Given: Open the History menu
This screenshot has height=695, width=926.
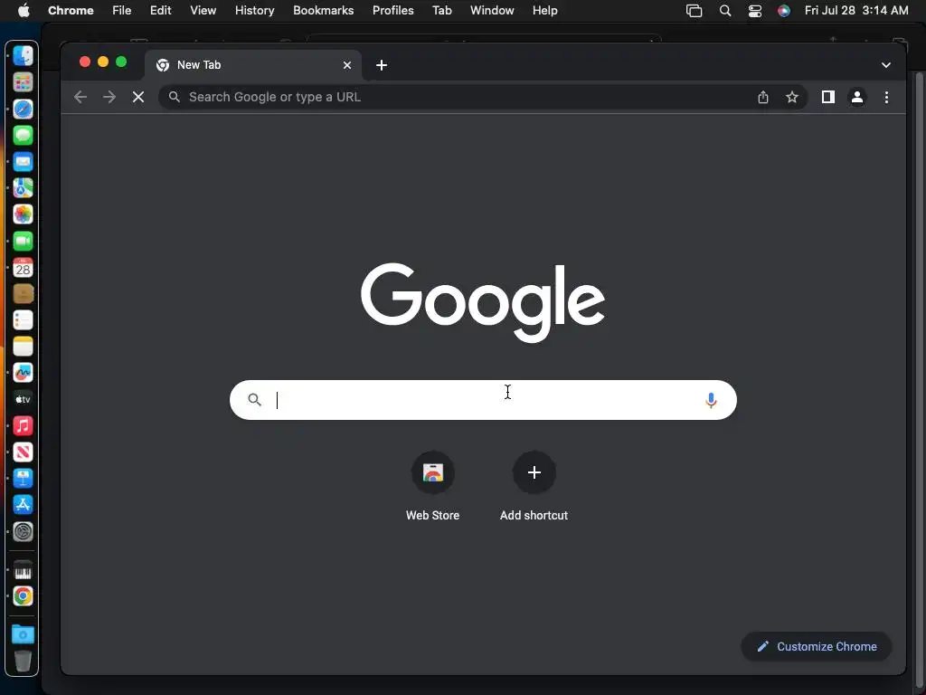Looking at the screenshot, I should coord(254,11).
